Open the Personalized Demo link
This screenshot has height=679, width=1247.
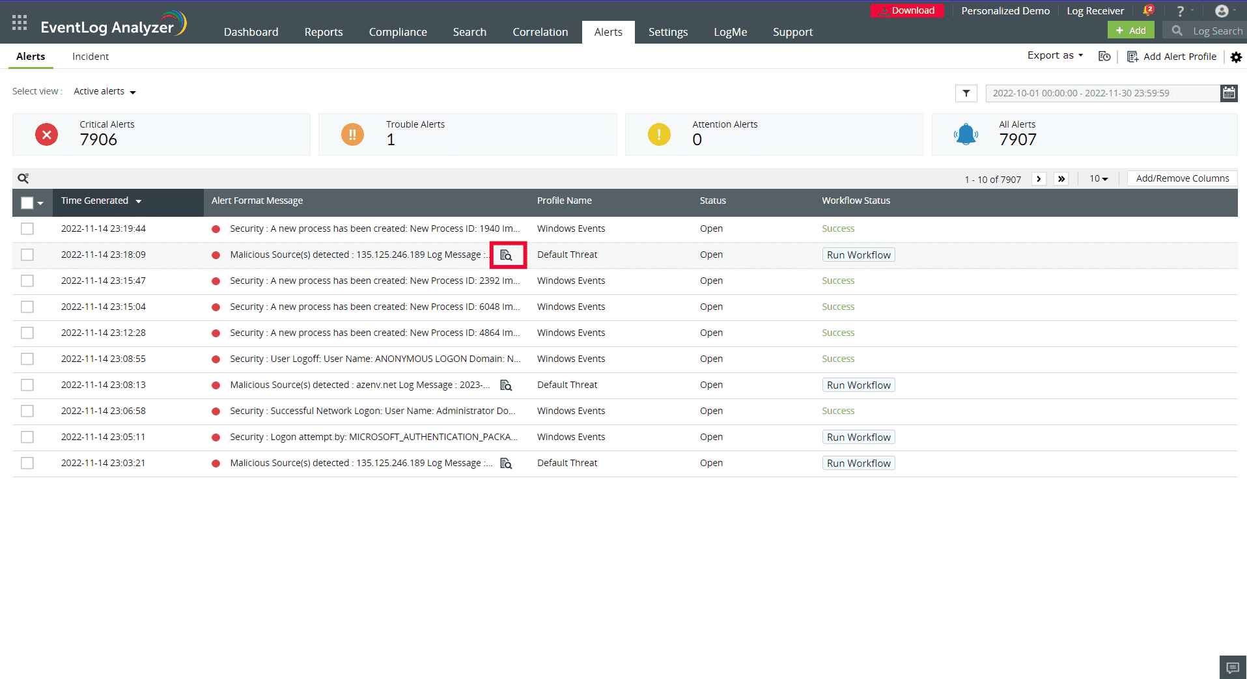(x=1005, y=11)
